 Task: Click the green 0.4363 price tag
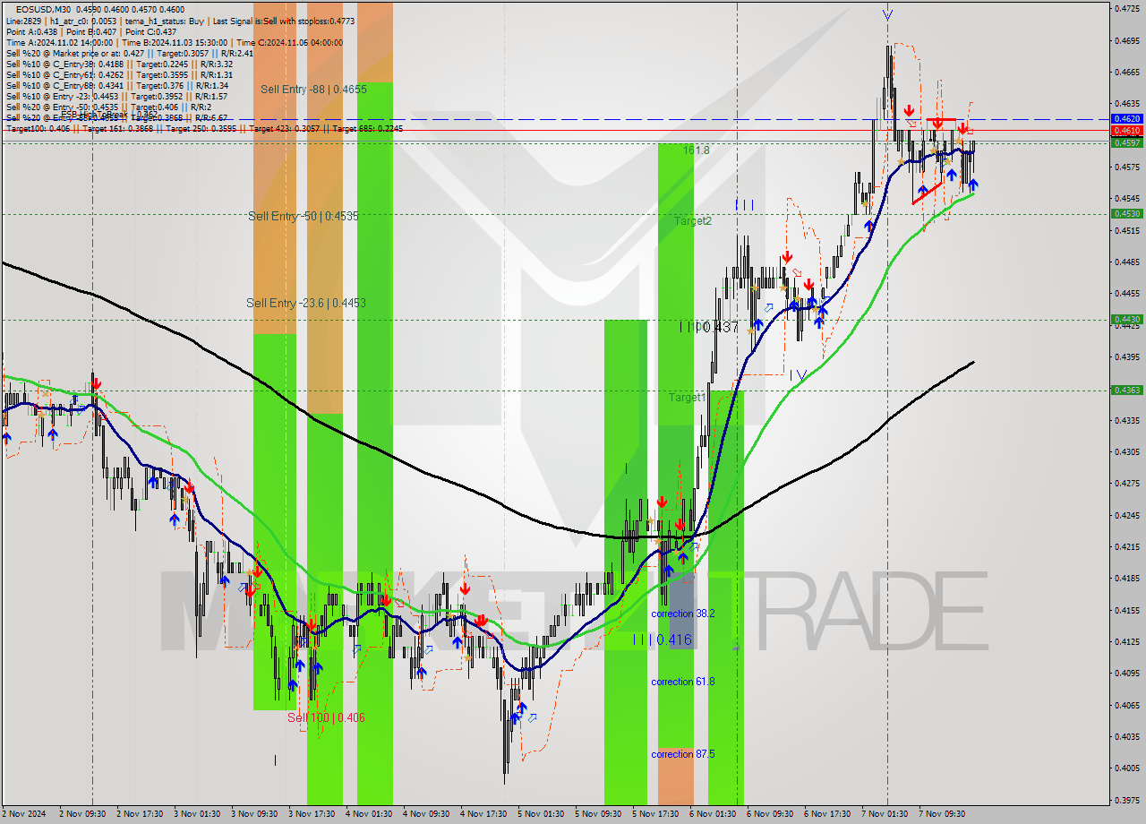tap(1125, 390)
